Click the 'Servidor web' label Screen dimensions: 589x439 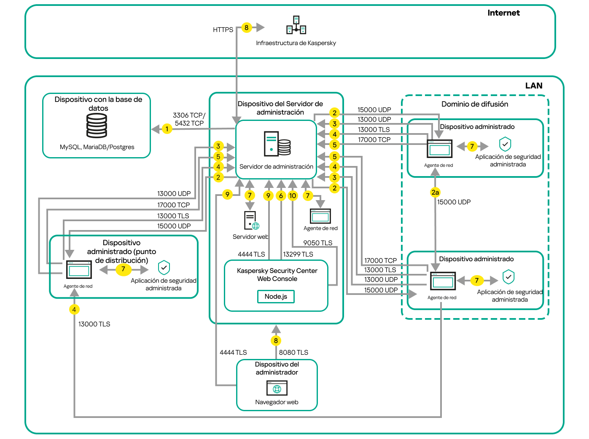click(x=250, y=237)
